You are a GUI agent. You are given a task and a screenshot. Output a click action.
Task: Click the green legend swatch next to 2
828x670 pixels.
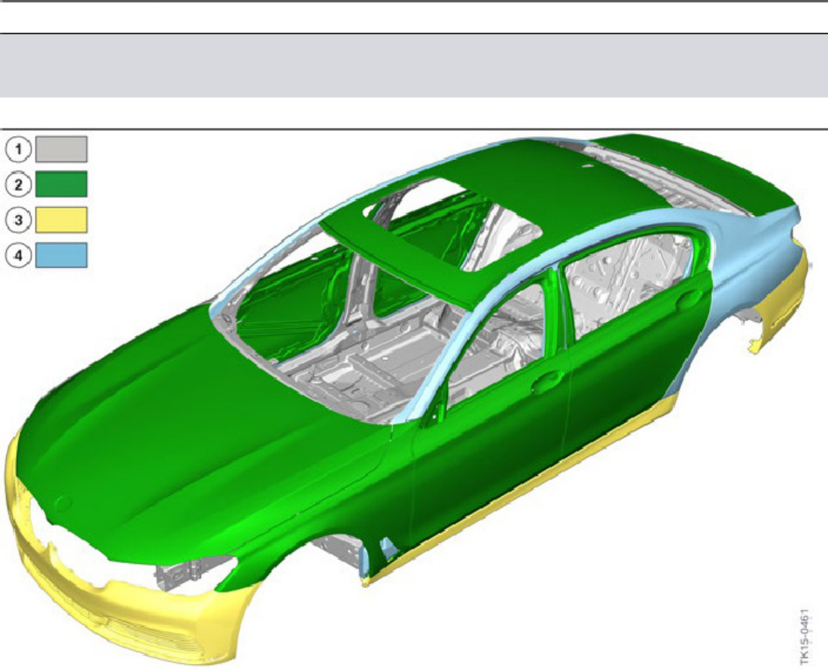tap(61, 184)
